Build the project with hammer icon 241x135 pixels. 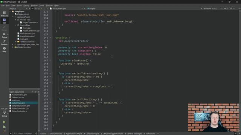4,131
